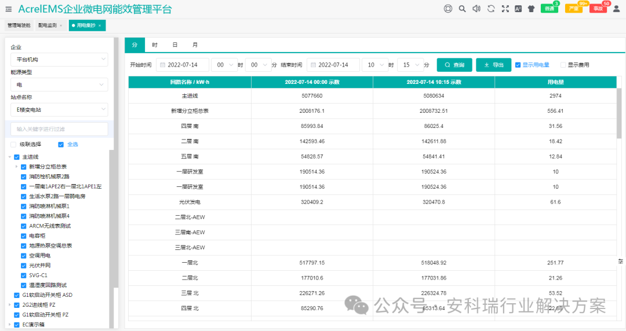Click the start date 2022-07-14 field

click(183, 65)
